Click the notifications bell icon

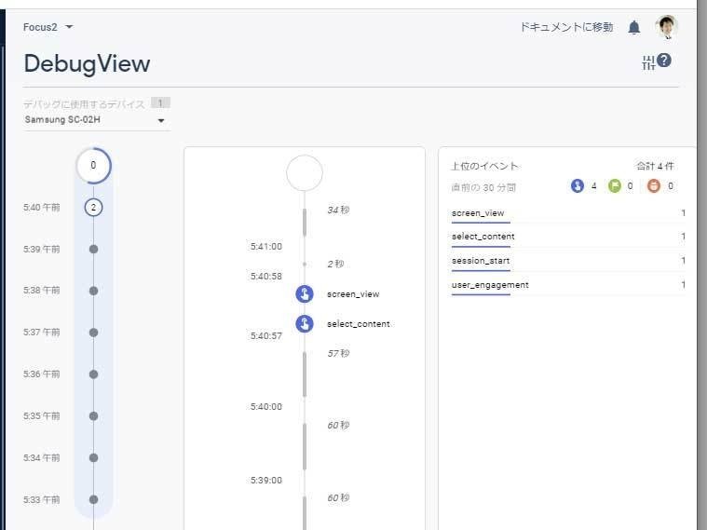tap(634, 28)
